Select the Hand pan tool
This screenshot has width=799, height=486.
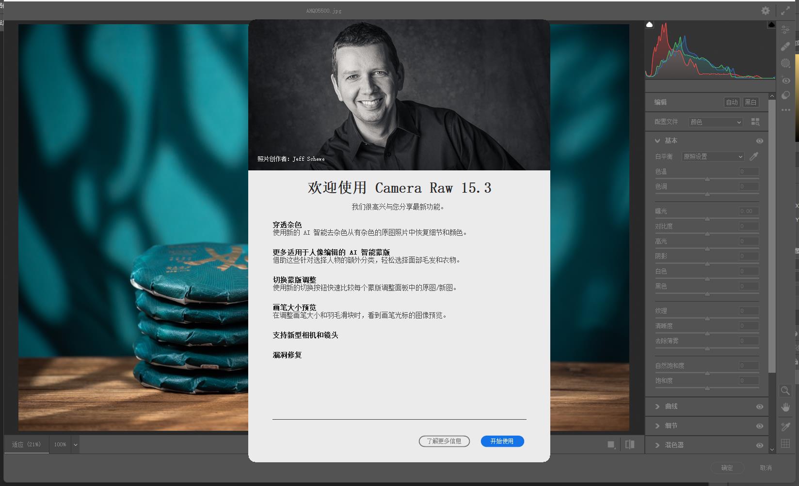click(785, 408)
